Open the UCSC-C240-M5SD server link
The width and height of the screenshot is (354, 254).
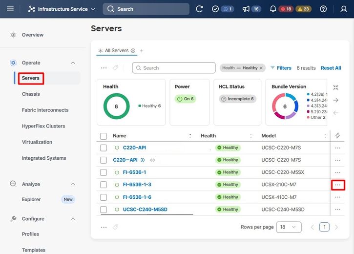point(145,209)
